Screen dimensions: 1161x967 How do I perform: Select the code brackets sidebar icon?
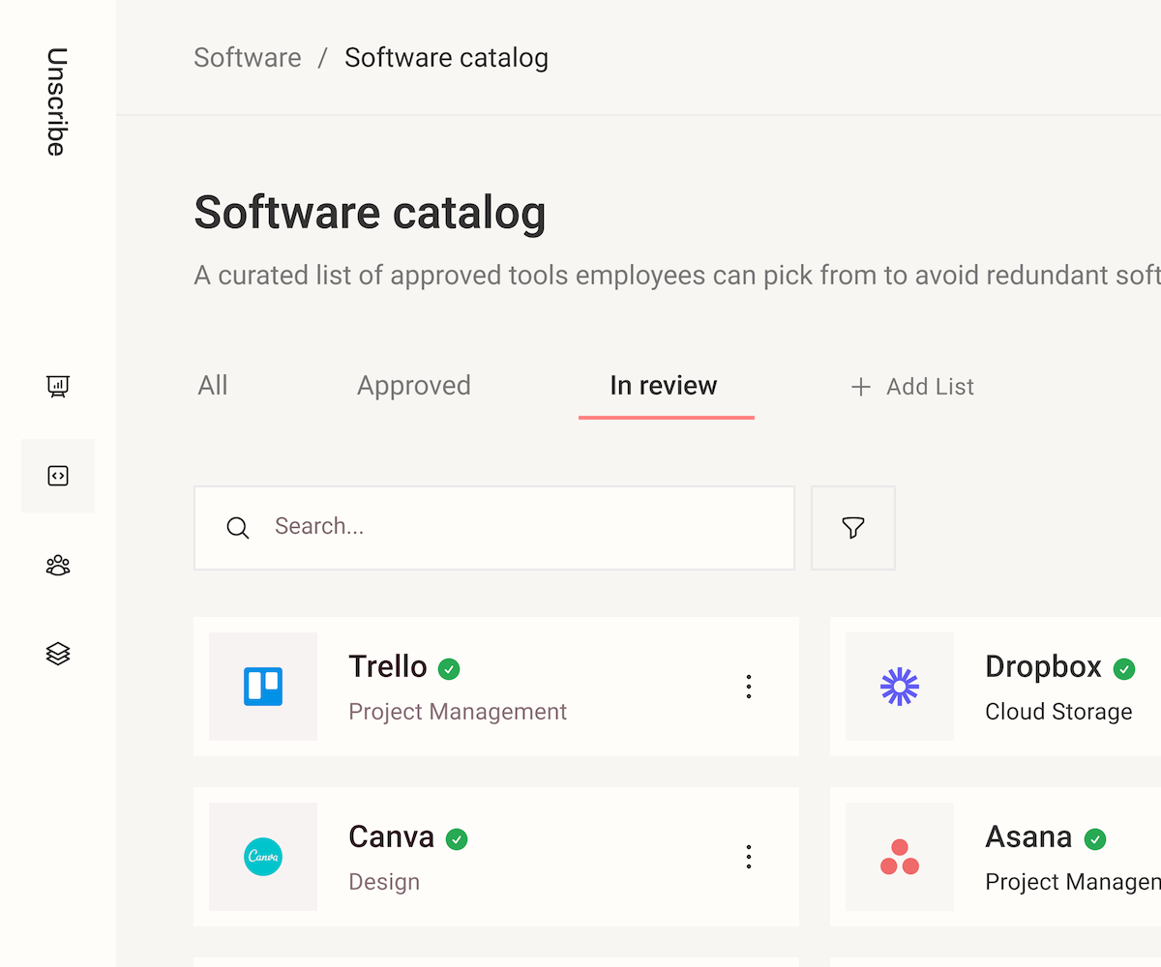(58, 476)
